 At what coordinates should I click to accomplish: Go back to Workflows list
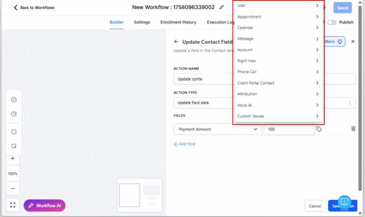coord(34,8)
